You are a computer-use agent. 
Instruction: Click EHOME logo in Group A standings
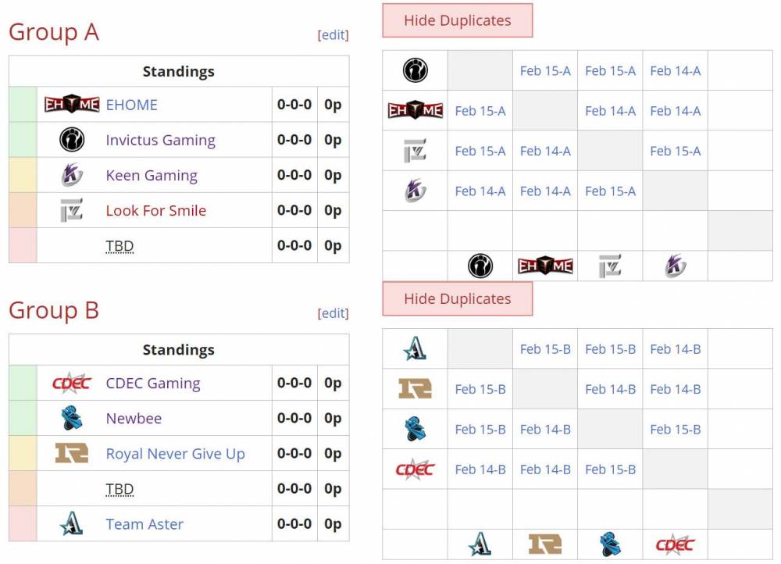coord(72,104)
